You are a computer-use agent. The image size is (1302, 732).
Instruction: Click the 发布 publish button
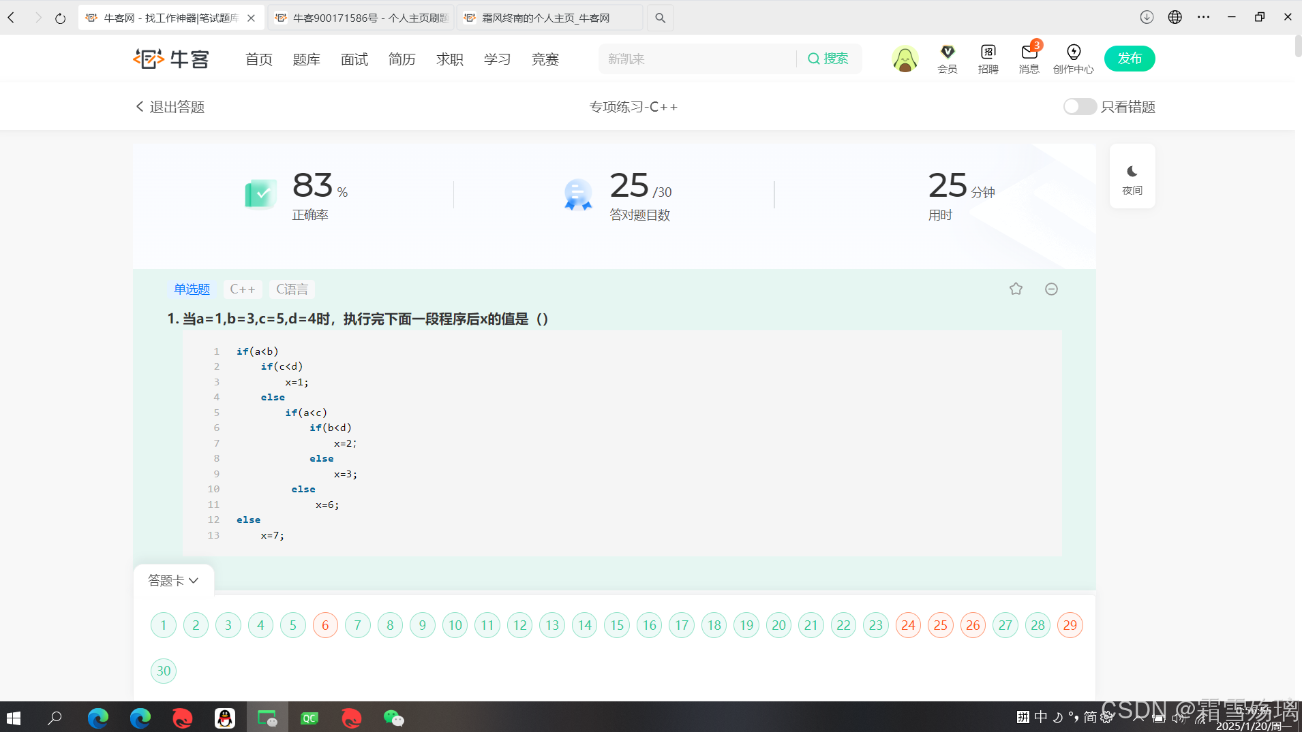tap(1130, 59)
